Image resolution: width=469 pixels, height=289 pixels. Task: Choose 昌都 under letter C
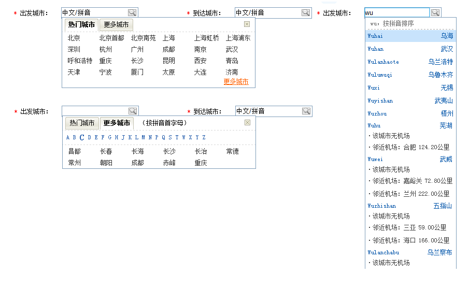75,151
